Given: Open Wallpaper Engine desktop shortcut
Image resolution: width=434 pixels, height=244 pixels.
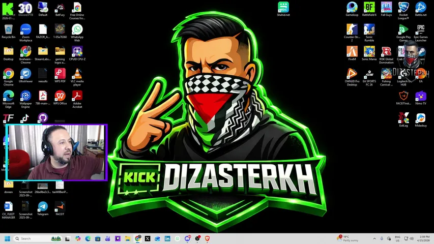Looking at the screenshot, I should click(x=25, y=99).
